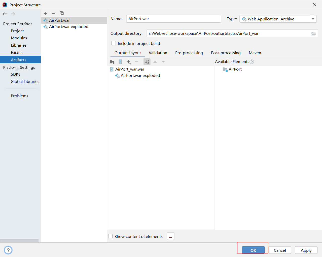Enable Include in project build

(x=114, y=43)
